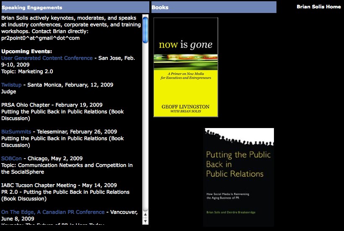Screen dimensions: 344x231
Task: Open User Generated Content Conference link
Action: [x=47, y=58]
